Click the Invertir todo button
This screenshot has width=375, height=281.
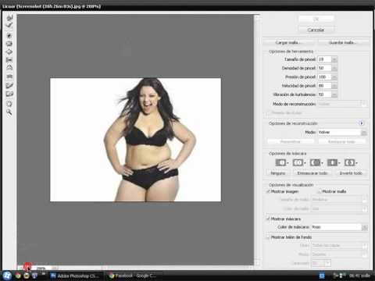pyautogui.click(x=351, y=173)
